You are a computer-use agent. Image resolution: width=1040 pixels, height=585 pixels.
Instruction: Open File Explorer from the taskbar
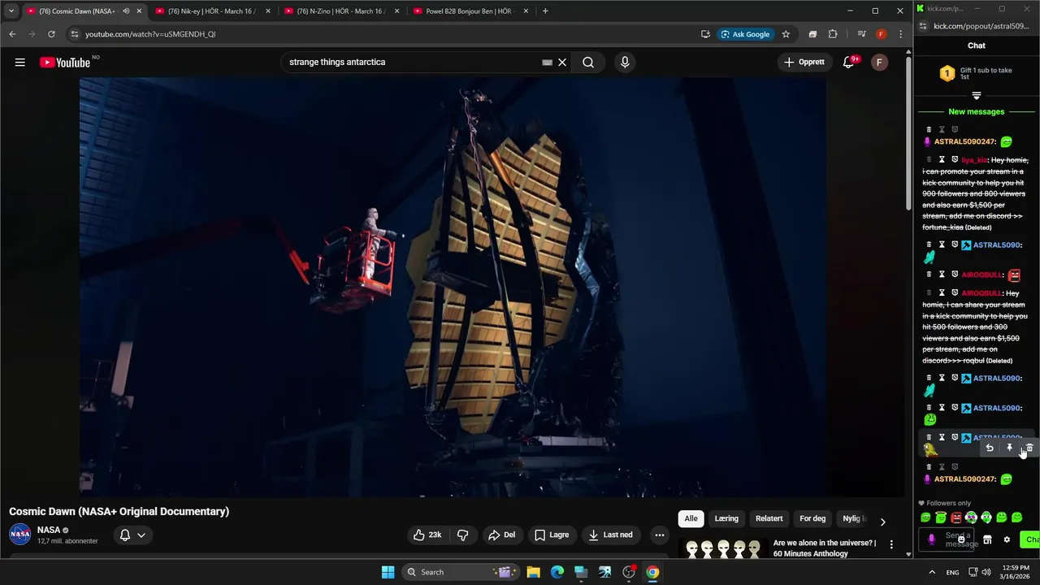coord(533,572)
